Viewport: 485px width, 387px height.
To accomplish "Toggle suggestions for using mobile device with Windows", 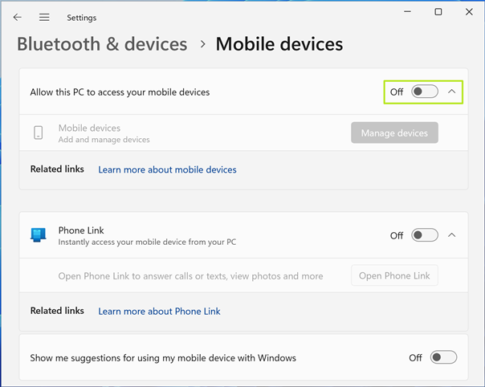I will 443,357.
